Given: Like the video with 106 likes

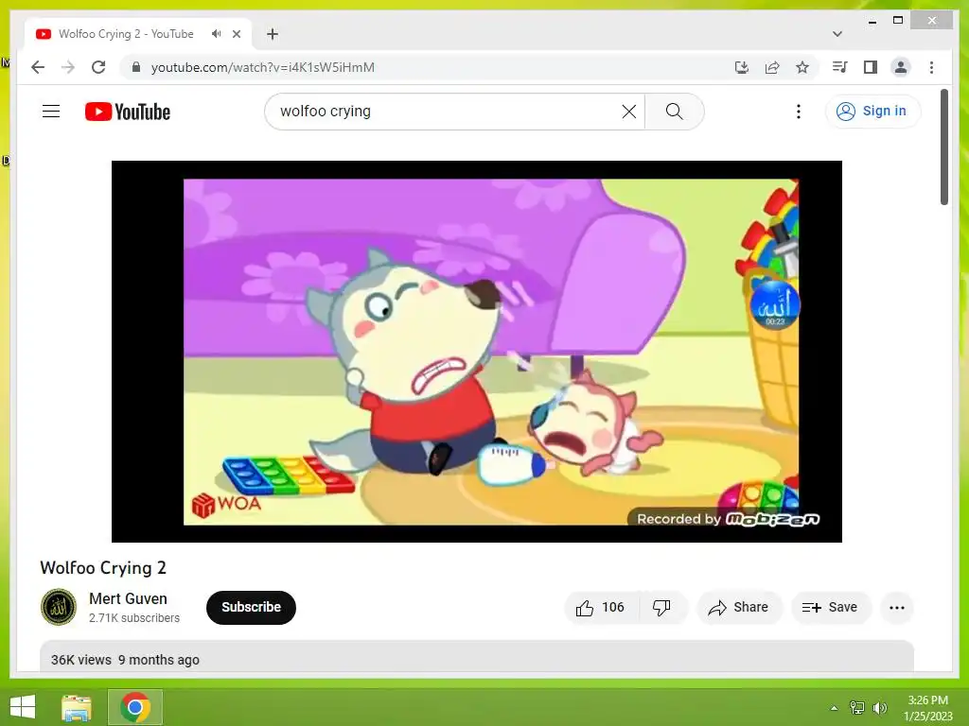Looking at the screenshot, I should (601, 608).
